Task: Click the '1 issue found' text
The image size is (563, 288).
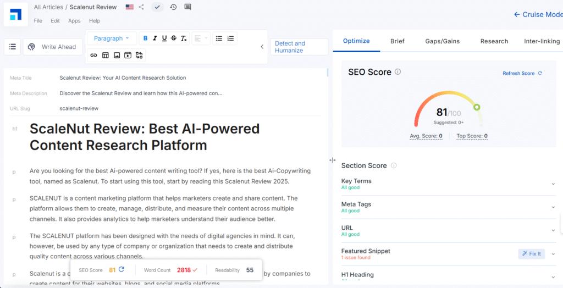Action: (x=356, y=258)
